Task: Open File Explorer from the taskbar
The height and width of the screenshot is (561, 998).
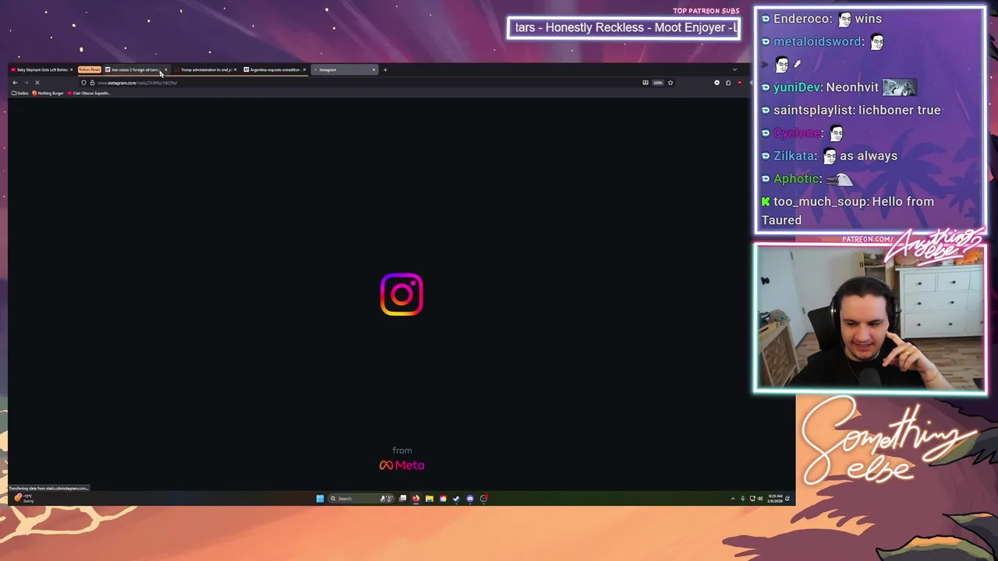Action: click(x=429, y=499)
